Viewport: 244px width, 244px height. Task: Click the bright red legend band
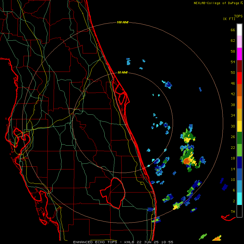point(239,78)
